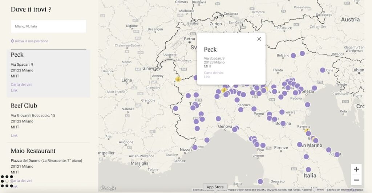Screen dimensions: 372x193
Task: Click the 'Dove ti trovi ?' heading
Action: point(31,9)
